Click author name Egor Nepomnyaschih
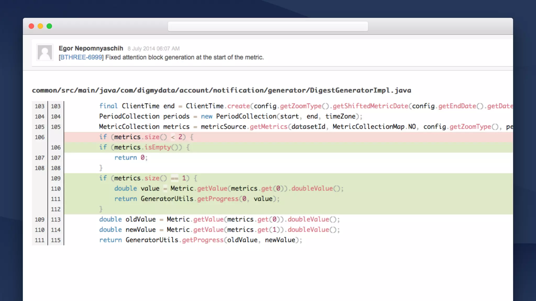The width and height of the screenshot is (536, 301). [x=91, y=48]
